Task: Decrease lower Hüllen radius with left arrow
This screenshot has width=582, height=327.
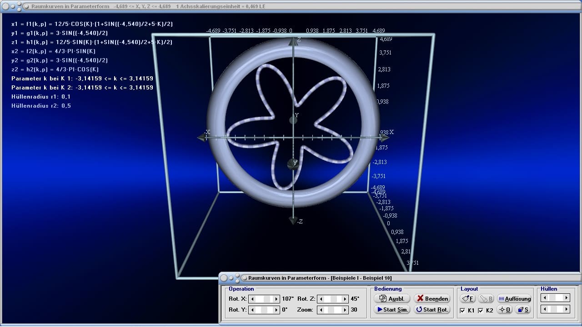Action: [544, 309]
